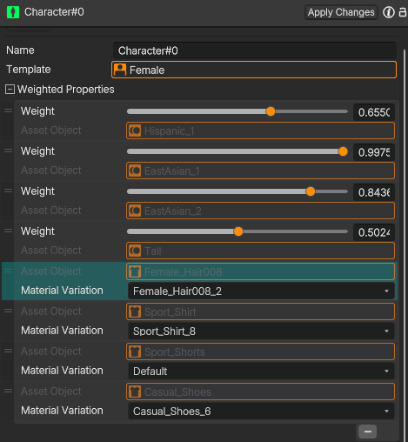The width and height of the screenshot is (408, 442).
Task: Click the Name field containing Character#0
Action: 255,50
